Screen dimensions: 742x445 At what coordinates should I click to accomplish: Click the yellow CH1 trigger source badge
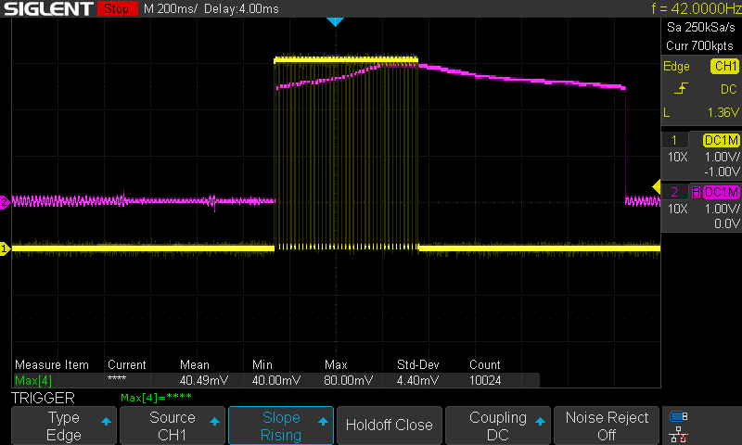point(724,66)
